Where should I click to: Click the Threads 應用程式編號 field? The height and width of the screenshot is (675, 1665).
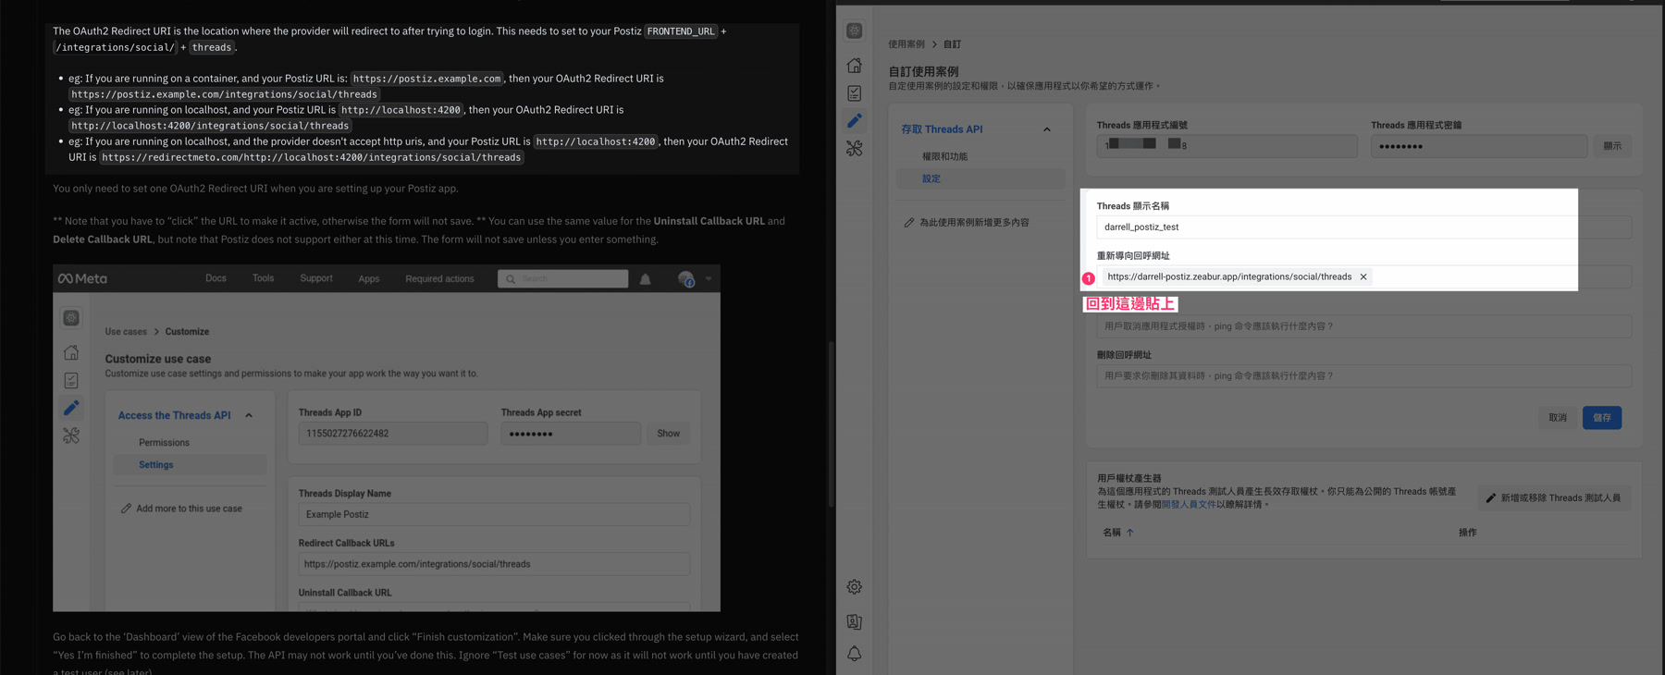click(x=1227, y=145)
